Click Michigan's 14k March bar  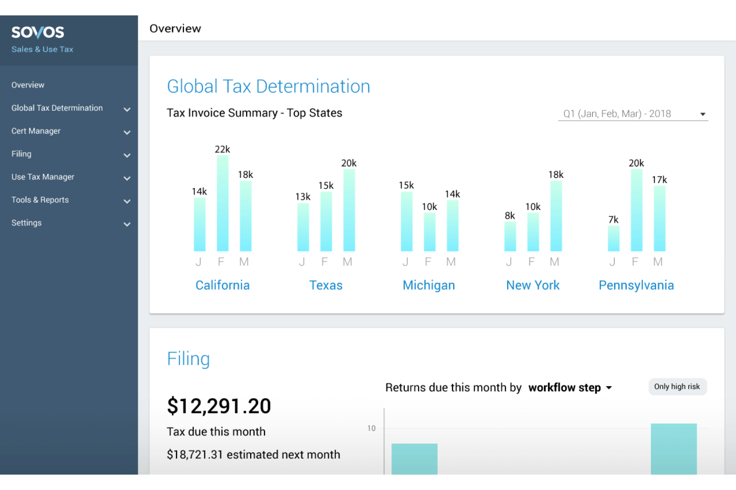click(x=453, y=226)
